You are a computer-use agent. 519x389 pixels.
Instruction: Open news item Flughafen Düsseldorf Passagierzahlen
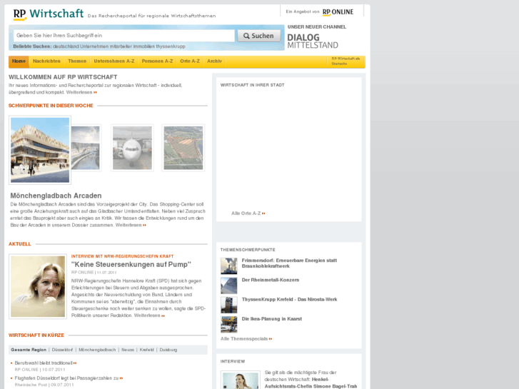coord(69,378)
